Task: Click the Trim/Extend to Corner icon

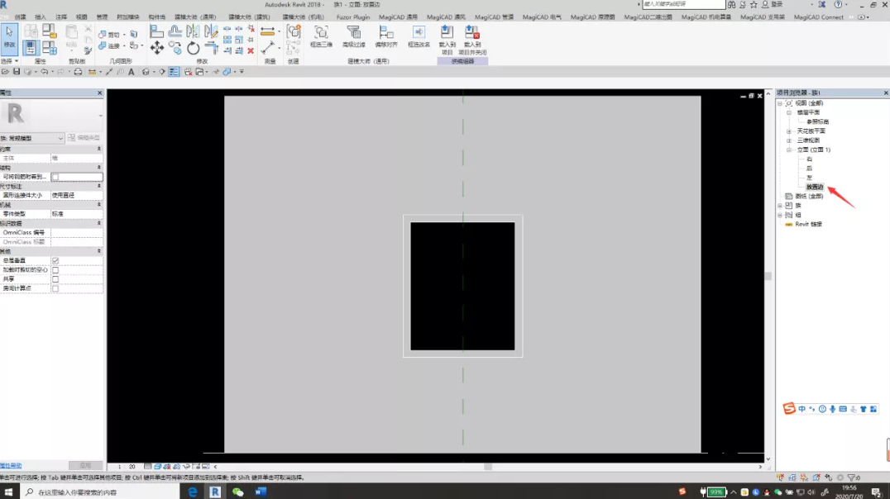Action: [x=211, y=48]
